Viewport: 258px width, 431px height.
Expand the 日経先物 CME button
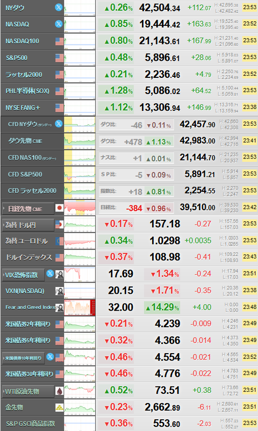coord(28,209)
